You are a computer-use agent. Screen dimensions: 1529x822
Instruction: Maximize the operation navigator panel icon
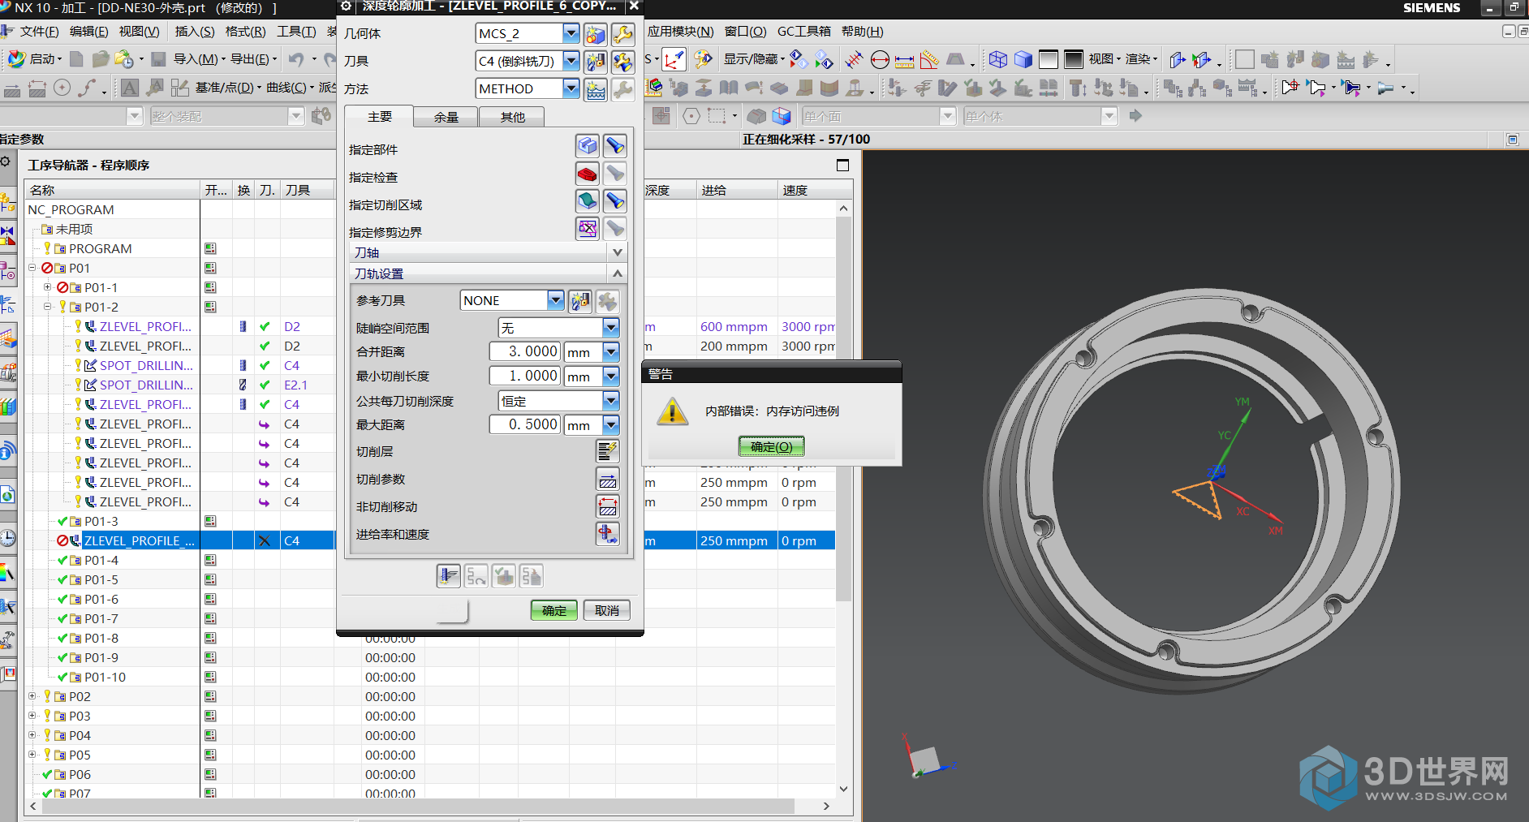click(842, 166)
